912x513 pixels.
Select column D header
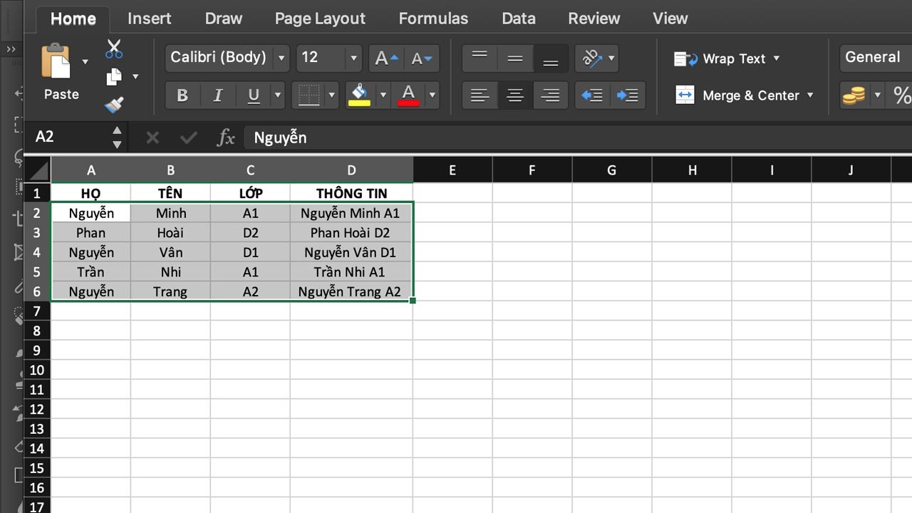tap(351, 170)
